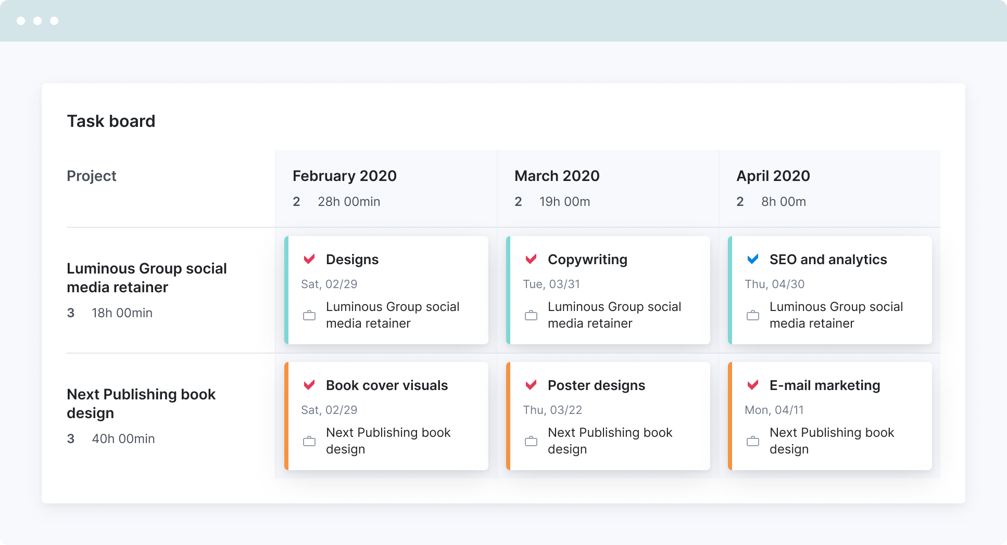
Task: Toggle the checkmark on E-mail marketing task
Action: [753, 385]
